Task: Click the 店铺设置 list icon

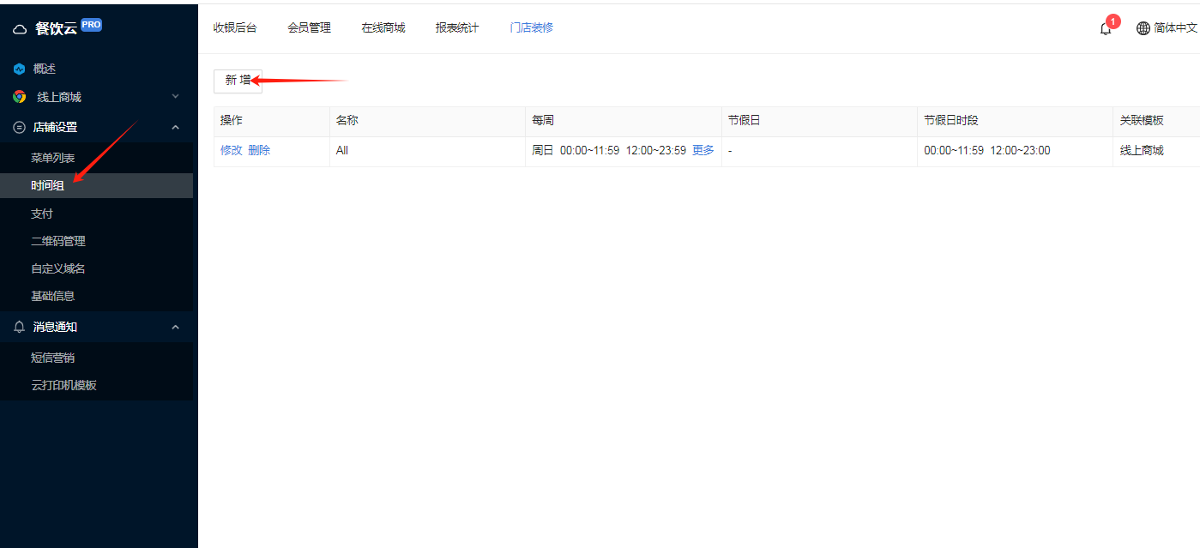Action: (x=20, y=127)
